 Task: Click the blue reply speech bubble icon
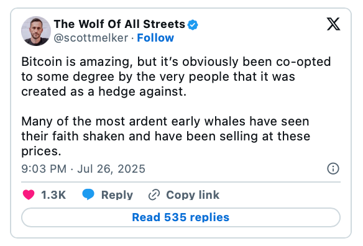click(88, 194)
